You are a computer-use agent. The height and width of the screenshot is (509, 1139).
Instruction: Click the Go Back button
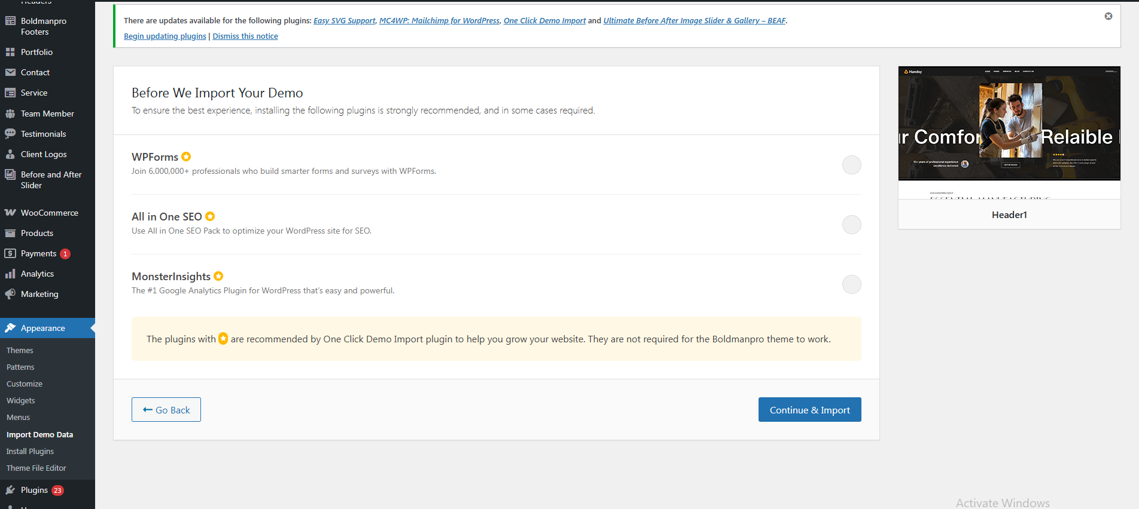[x=166, y=410]
